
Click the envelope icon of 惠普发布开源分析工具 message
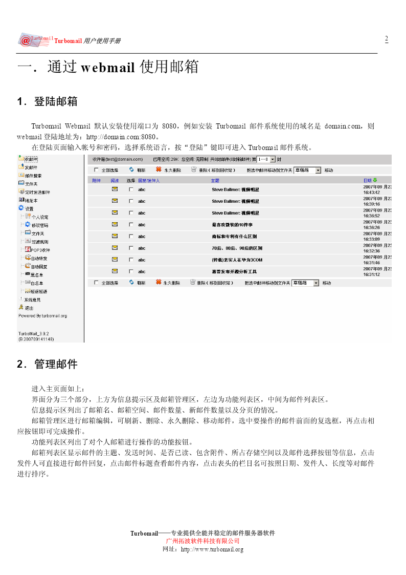coord(115,271)
